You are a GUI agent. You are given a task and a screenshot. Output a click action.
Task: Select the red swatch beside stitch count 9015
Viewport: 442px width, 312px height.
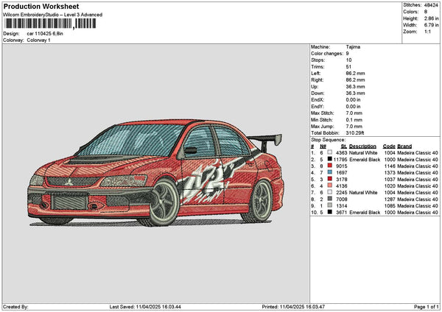(x=329, y=166)
